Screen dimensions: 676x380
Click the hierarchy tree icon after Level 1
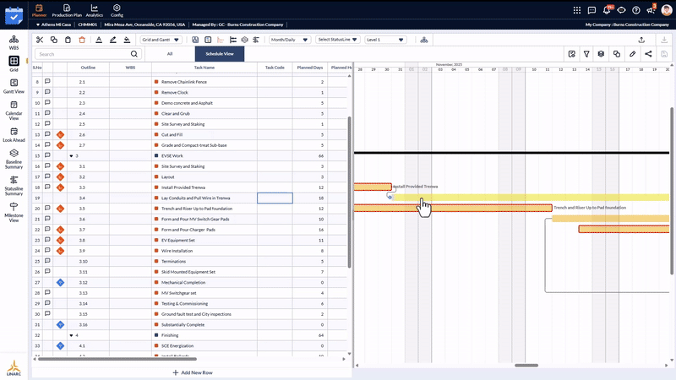424,40
